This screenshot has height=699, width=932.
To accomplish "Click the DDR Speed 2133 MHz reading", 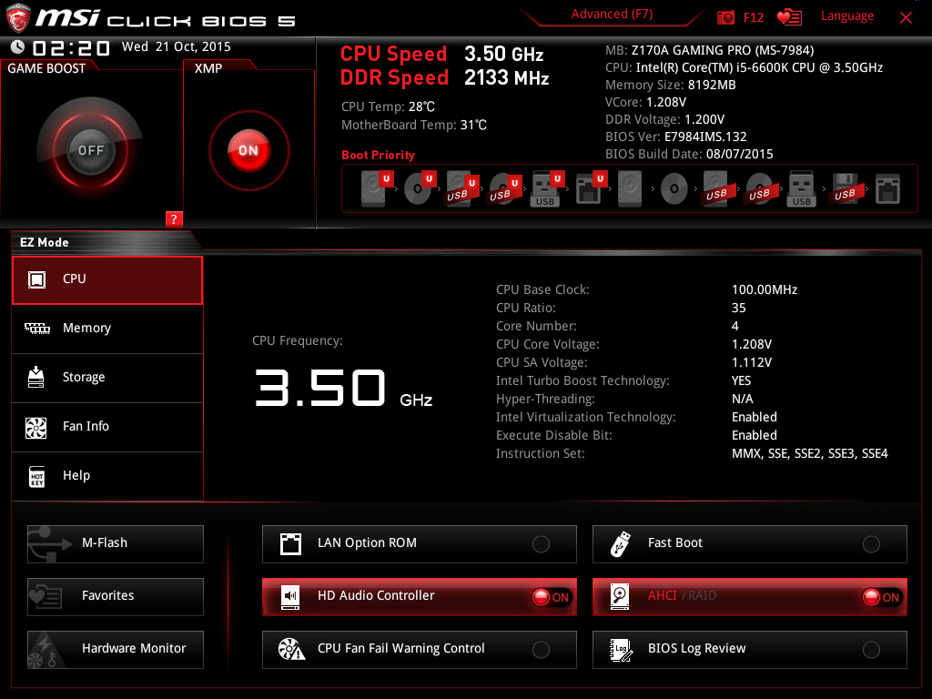I will (x=444, y=77).
